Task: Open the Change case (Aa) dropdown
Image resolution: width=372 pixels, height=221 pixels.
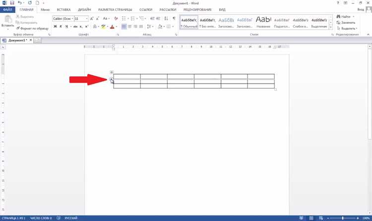Action: (106, 18)
